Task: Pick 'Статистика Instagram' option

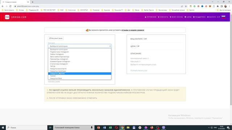Action: click(80, 64)
